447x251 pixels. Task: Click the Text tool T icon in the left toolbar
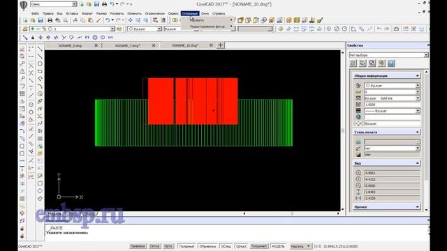point(22,168)
